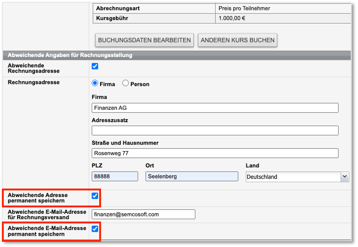Screen dimensions: 358x247
Task: Uncheck the Abweichende Rechnungsadresse checkbox
Action: 95,66
